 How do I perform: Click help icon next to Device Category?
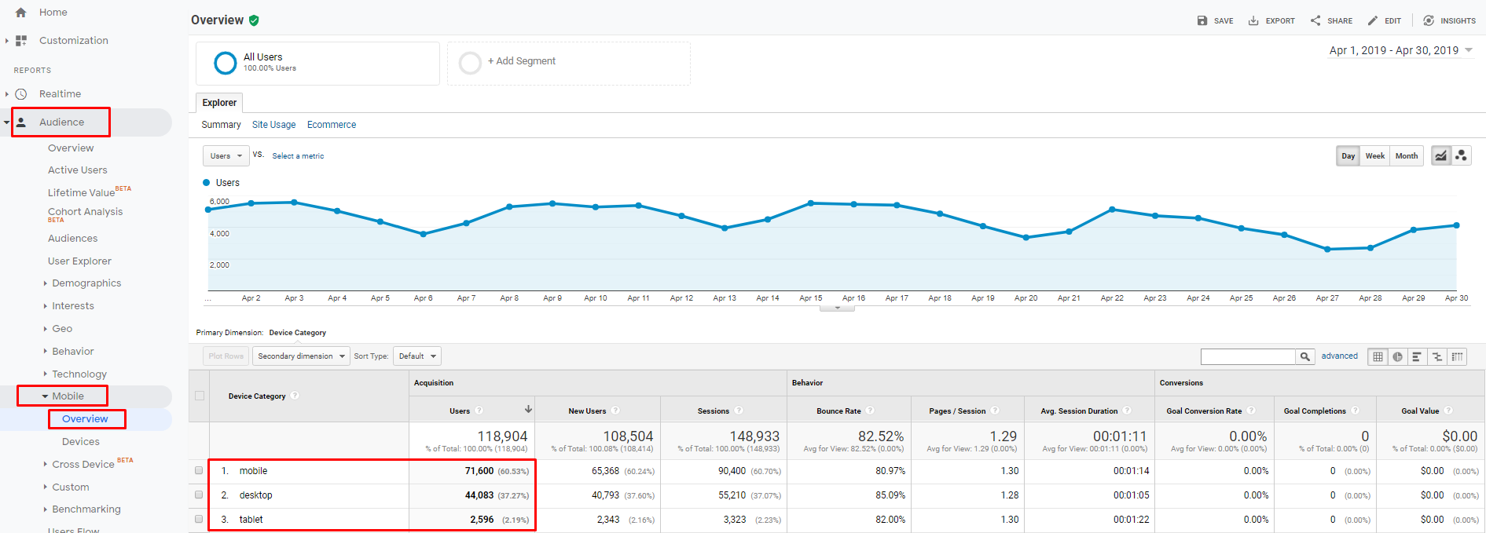click(295, 396)
